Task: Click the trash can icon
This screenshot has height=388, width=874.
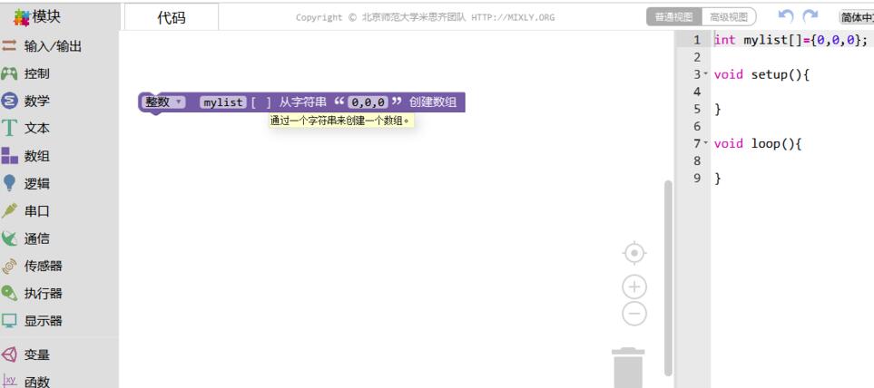Action: [628, 367]
